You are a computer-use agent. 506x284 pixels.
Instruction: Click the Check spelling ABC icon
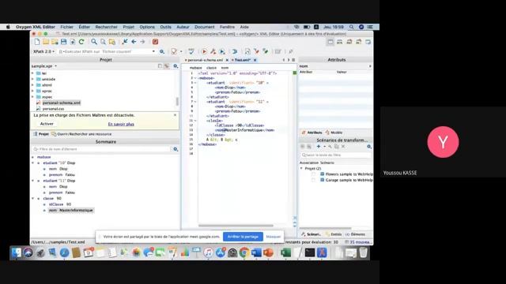point(191,51)
